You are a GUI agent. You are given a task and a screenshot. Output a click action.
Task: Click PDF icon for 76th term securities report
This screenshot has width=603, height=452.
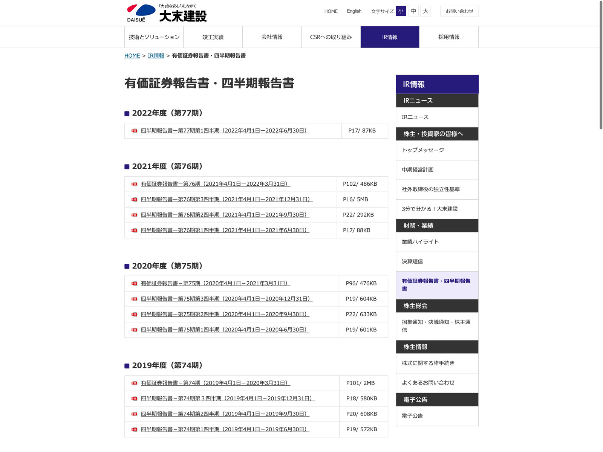point(134,184)
